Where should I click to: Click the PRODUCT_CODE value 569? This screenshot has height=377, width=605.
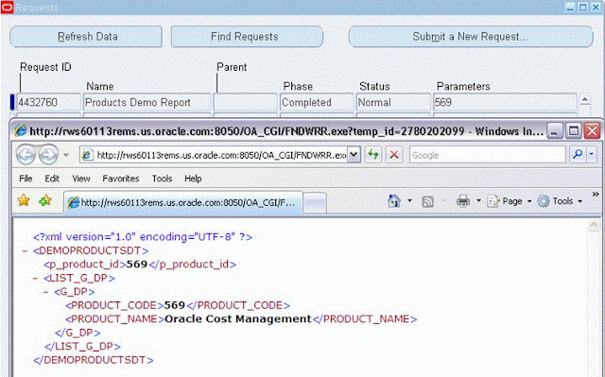(175, 306)
